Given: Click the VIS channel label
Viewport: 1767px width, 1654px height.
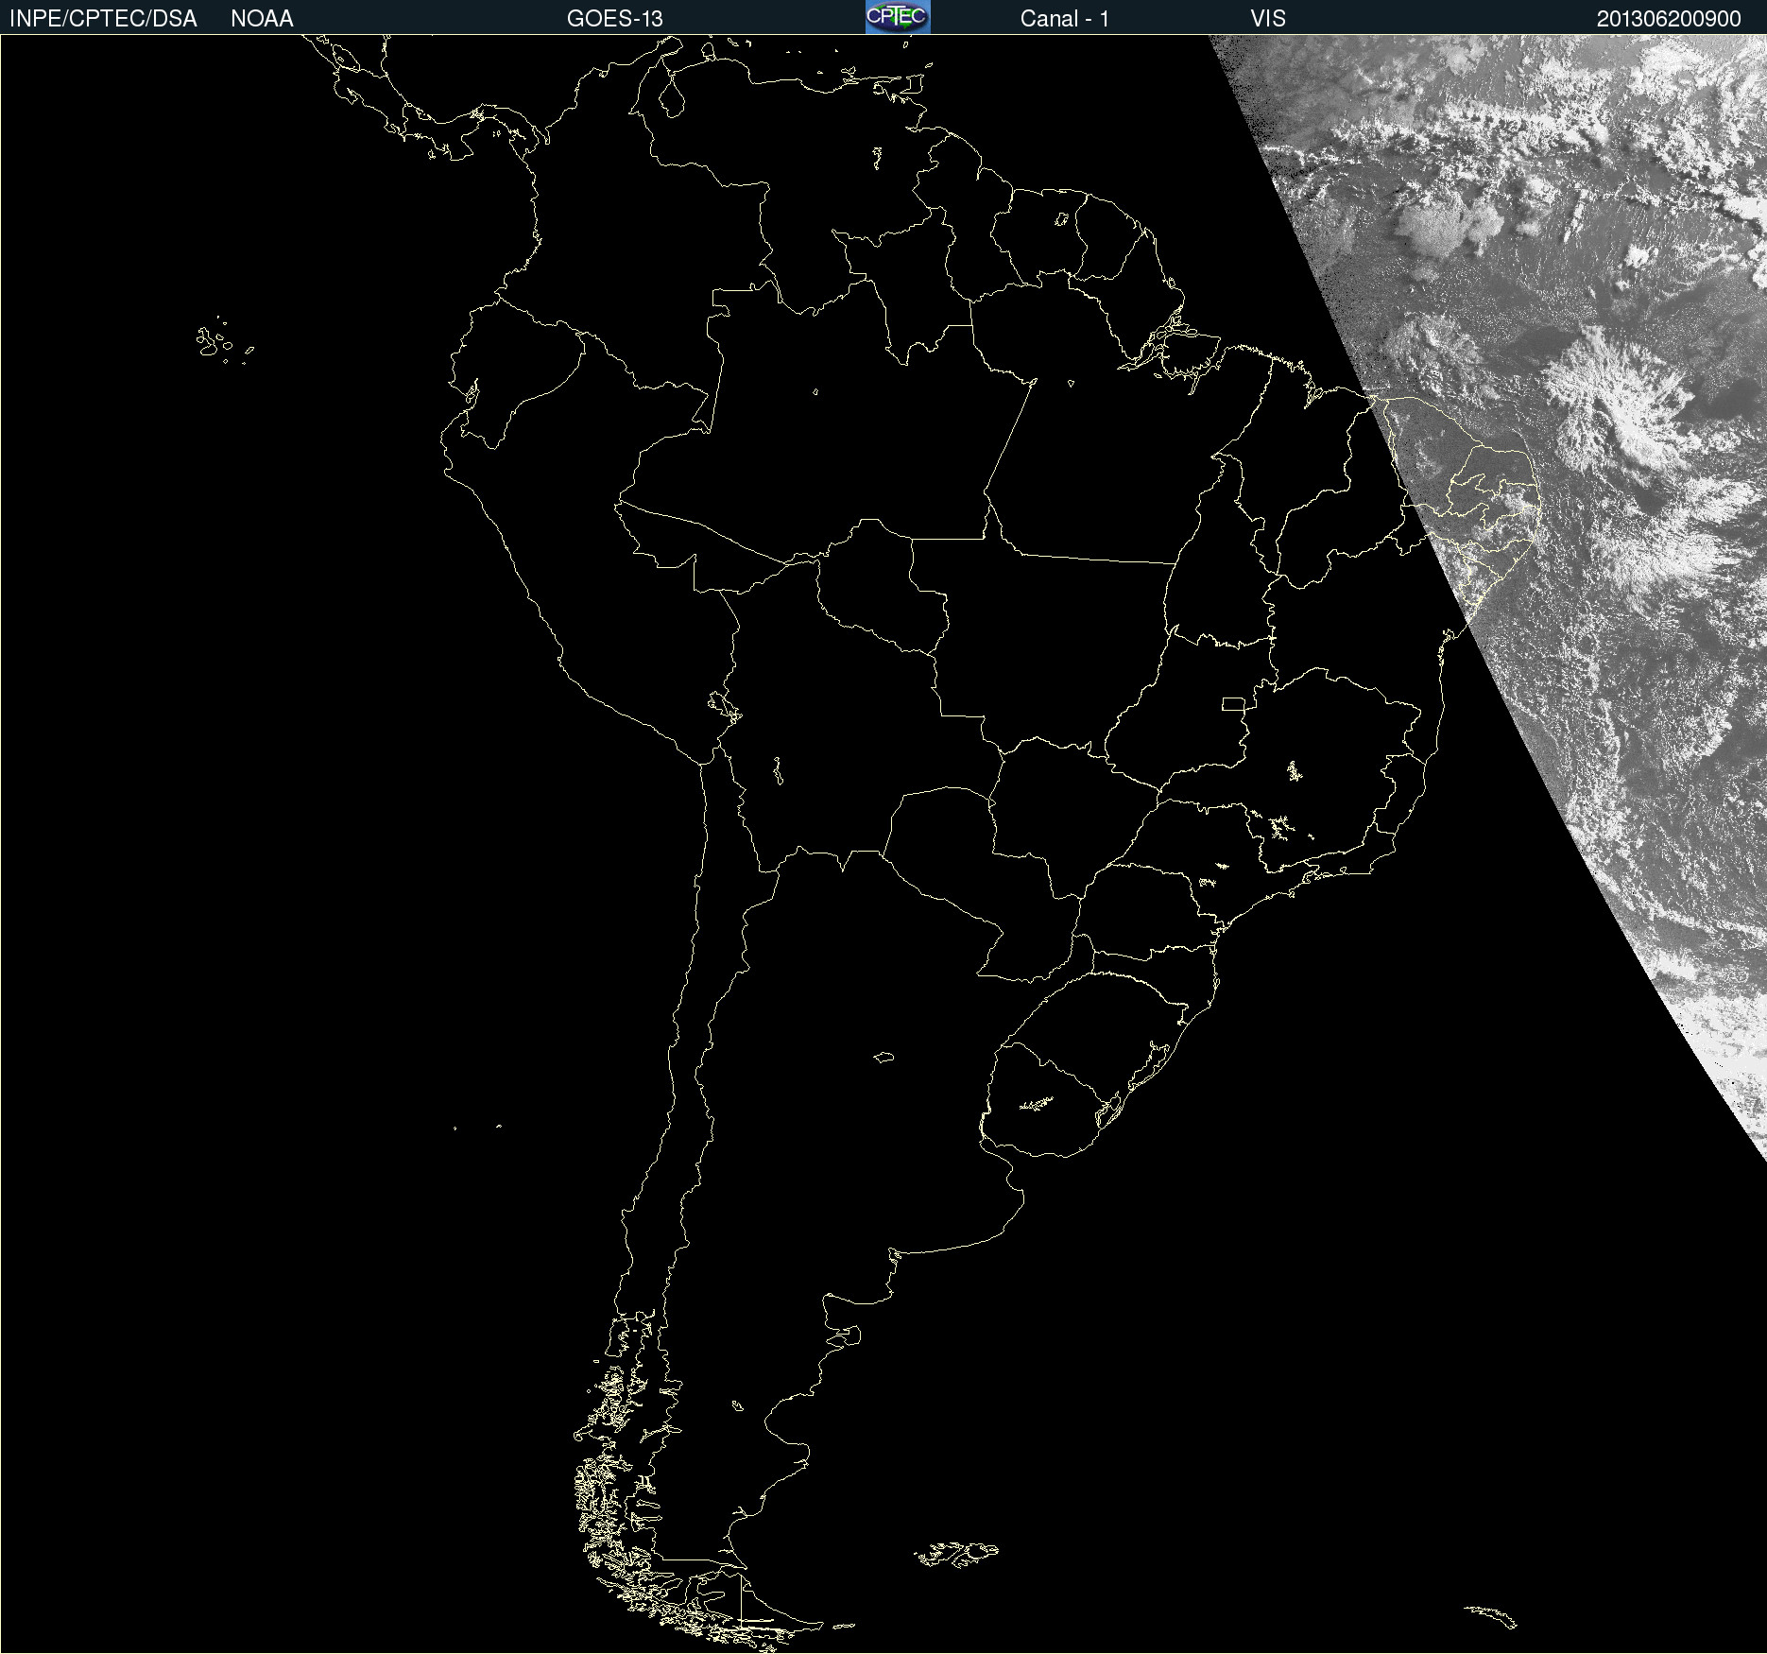Looking at the screenshot, I should (1268, 19).
